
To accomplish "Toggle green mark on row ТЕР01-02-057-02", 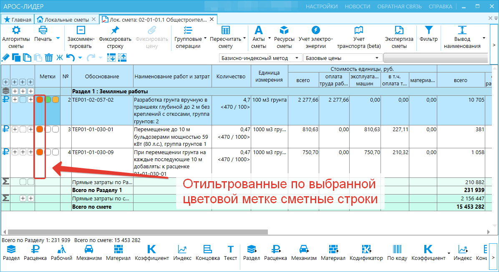I will point(48,100).
